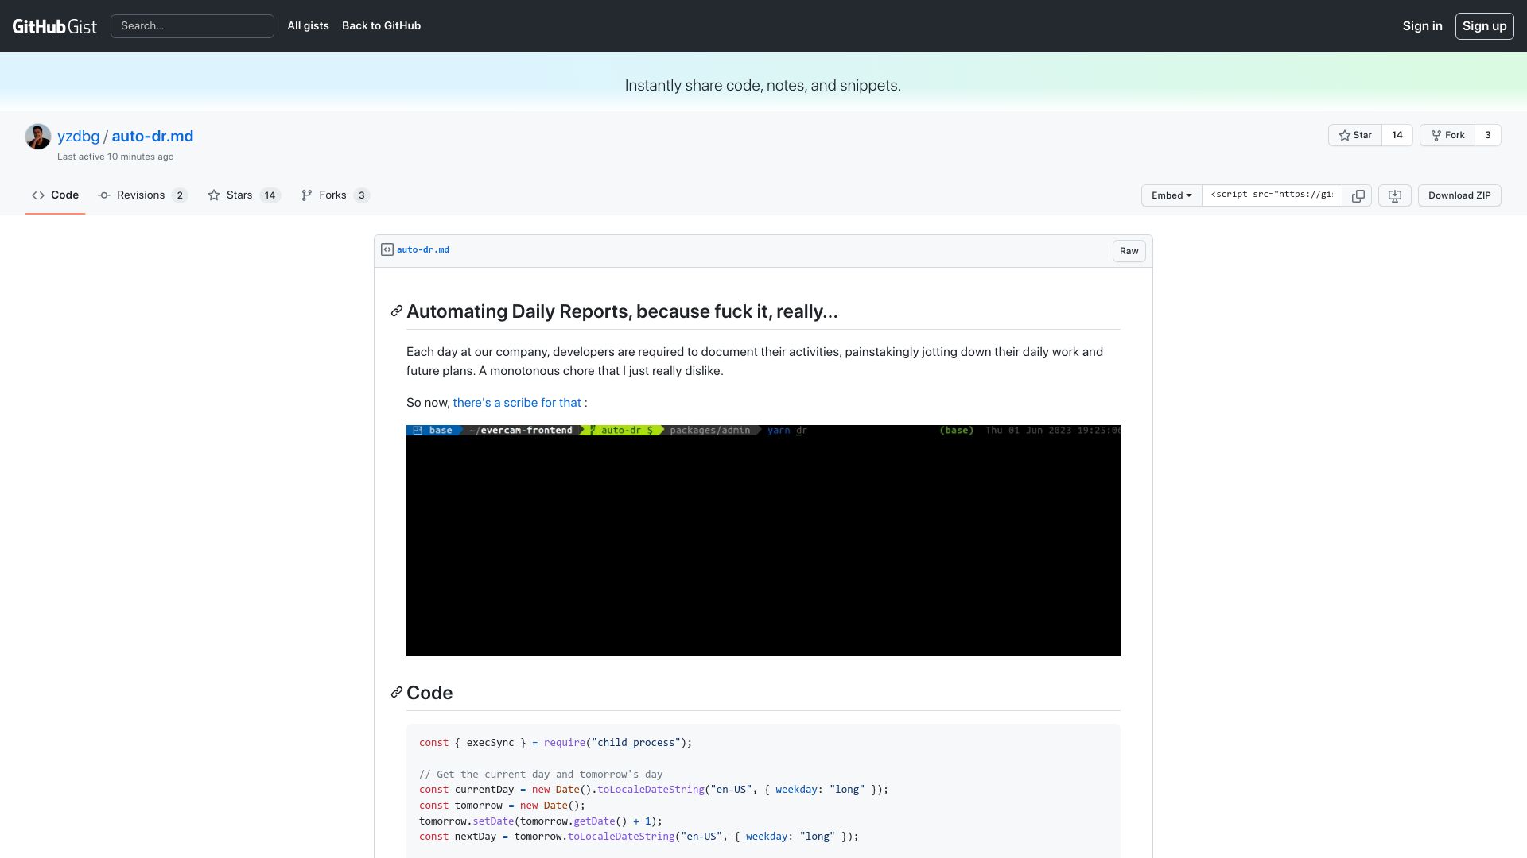Click the Raw button
Image resolution: width=1527 pixels, height=858 pixels.
(x=1129, y=251)
